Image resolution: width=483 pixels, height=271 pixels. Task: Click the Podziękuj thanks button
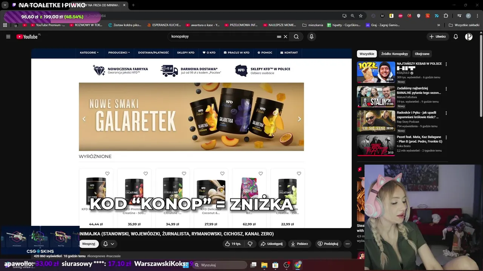[328, 244]
